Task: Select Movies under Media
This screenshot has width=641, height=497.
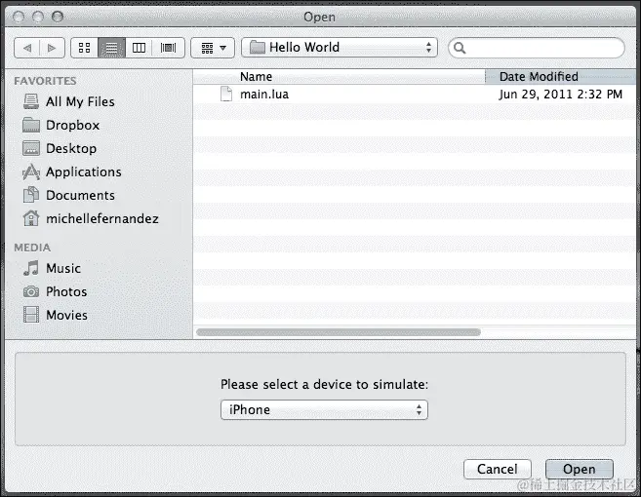Action: [x=66, y=316]
